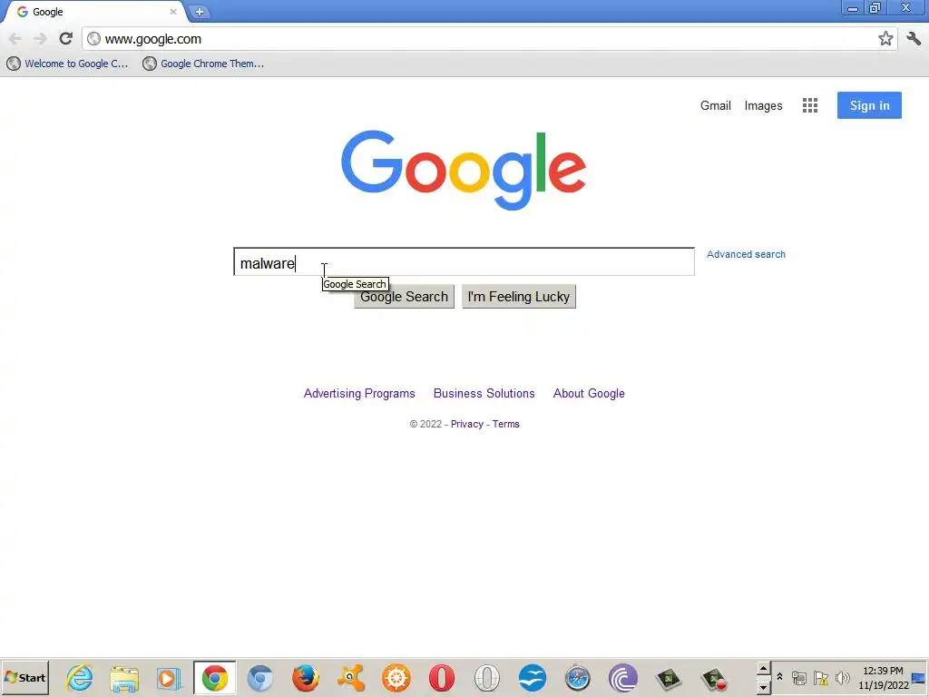Open Gmail link
Viewport: 929px width, 697px height.
(x=715, y=105)
